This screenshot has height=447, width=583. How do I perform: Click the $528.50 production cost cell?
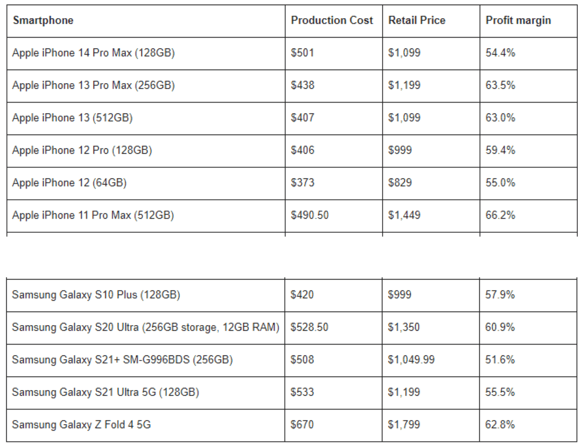pos(310,327)
